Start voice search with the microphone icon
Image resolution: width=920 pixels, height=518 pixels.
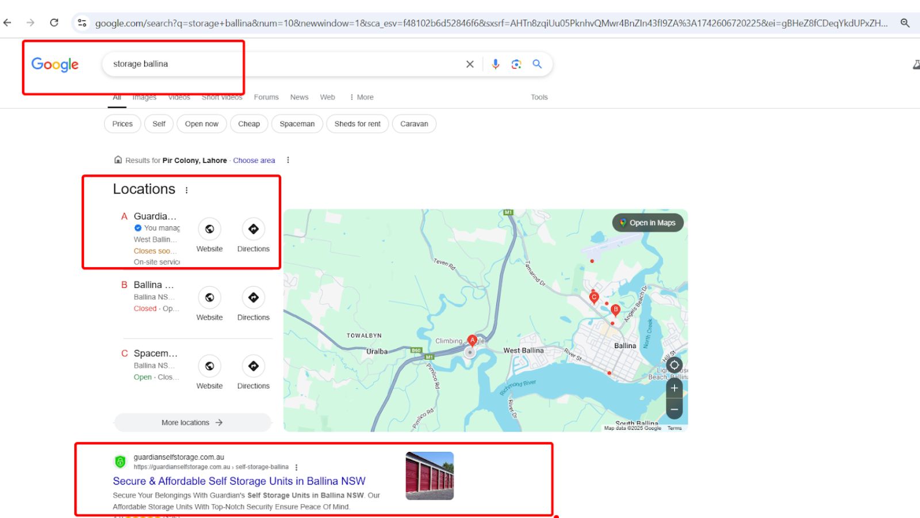coord(496,64)
